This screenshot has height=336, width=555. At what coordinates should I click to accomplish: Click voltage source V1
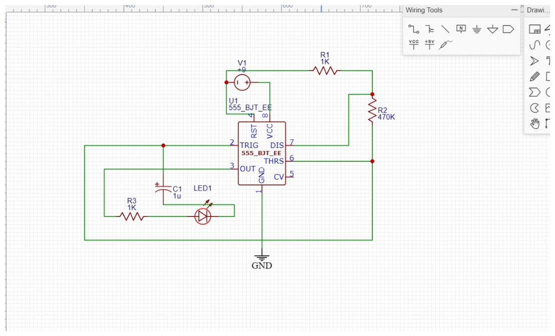coord(241,81)
